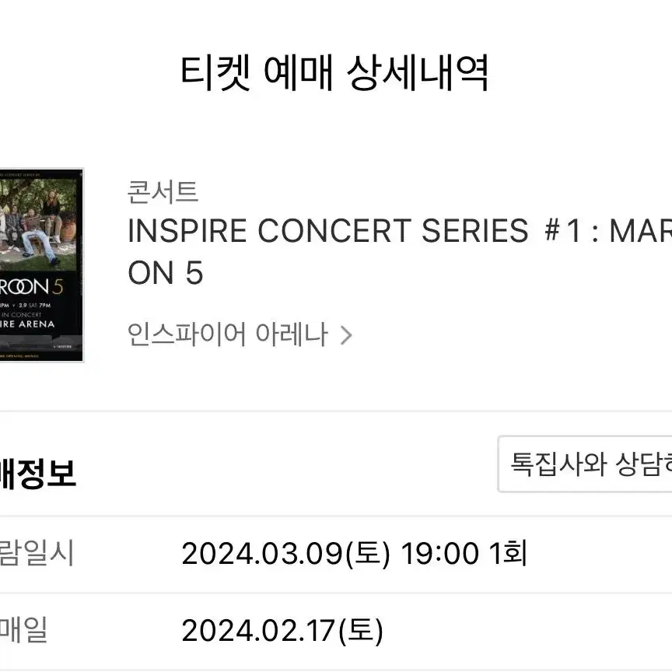Click the '3.9 SAT 7PM' poster text
This screenshot has height=672, width=672.
click(x=35, y=305)
